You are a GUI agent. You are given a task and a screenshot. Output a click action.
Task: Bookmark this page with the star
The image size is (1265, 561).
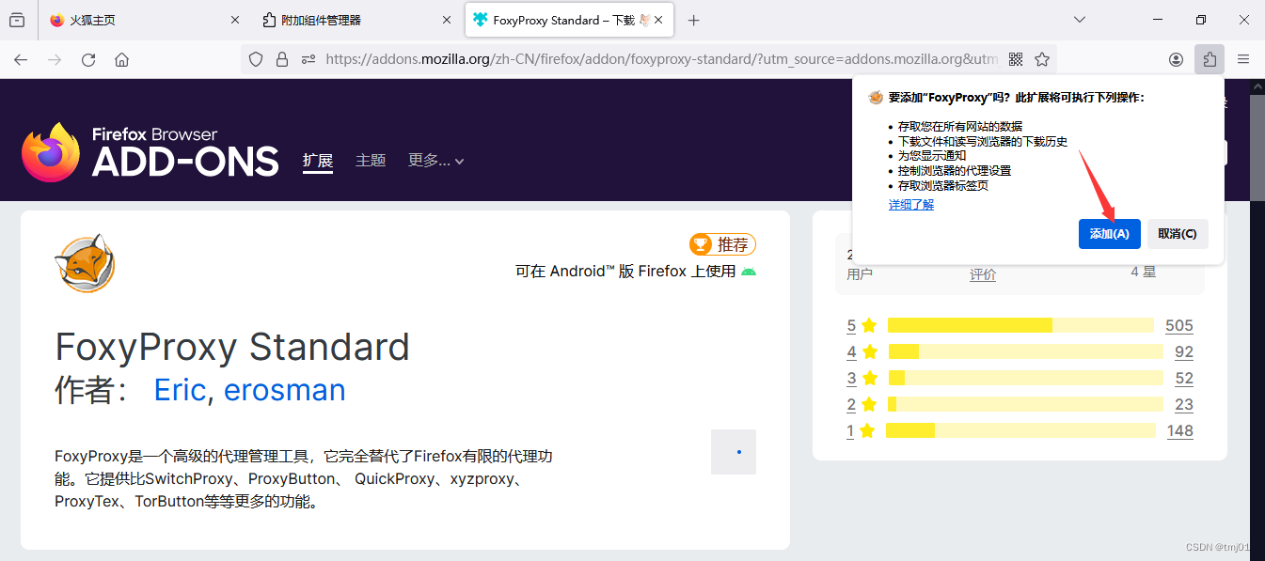click(1042, 59)
